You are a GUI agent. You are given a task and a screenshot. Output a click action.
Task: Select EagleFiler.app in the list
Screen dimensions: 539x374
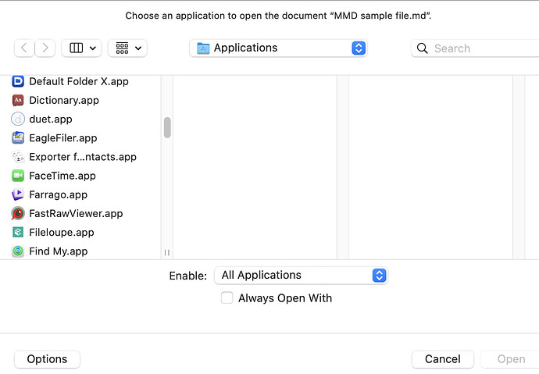[80, 138]
